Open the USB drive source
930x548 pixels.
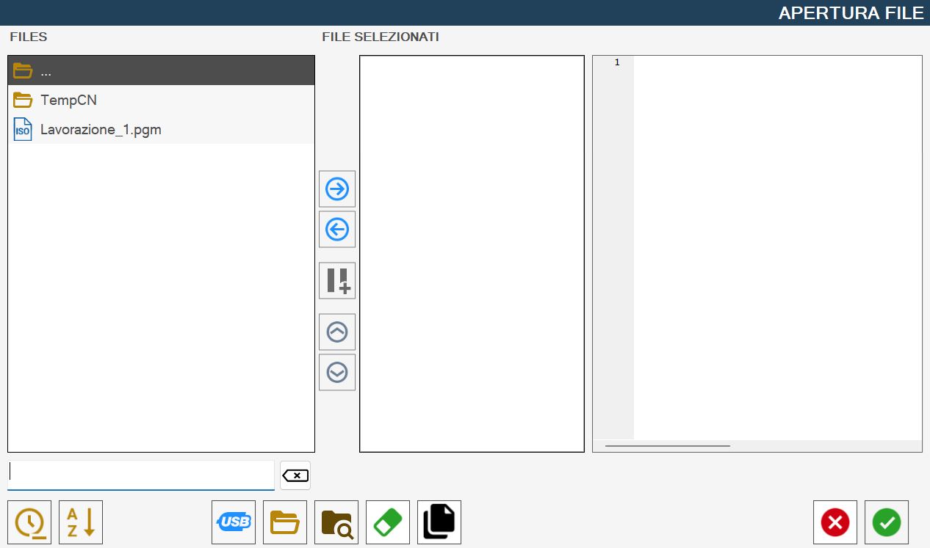[x=234, y=522]
